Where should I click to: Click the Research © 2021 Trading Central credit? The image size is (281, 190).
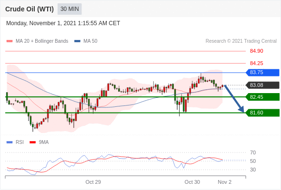point(241,41)
